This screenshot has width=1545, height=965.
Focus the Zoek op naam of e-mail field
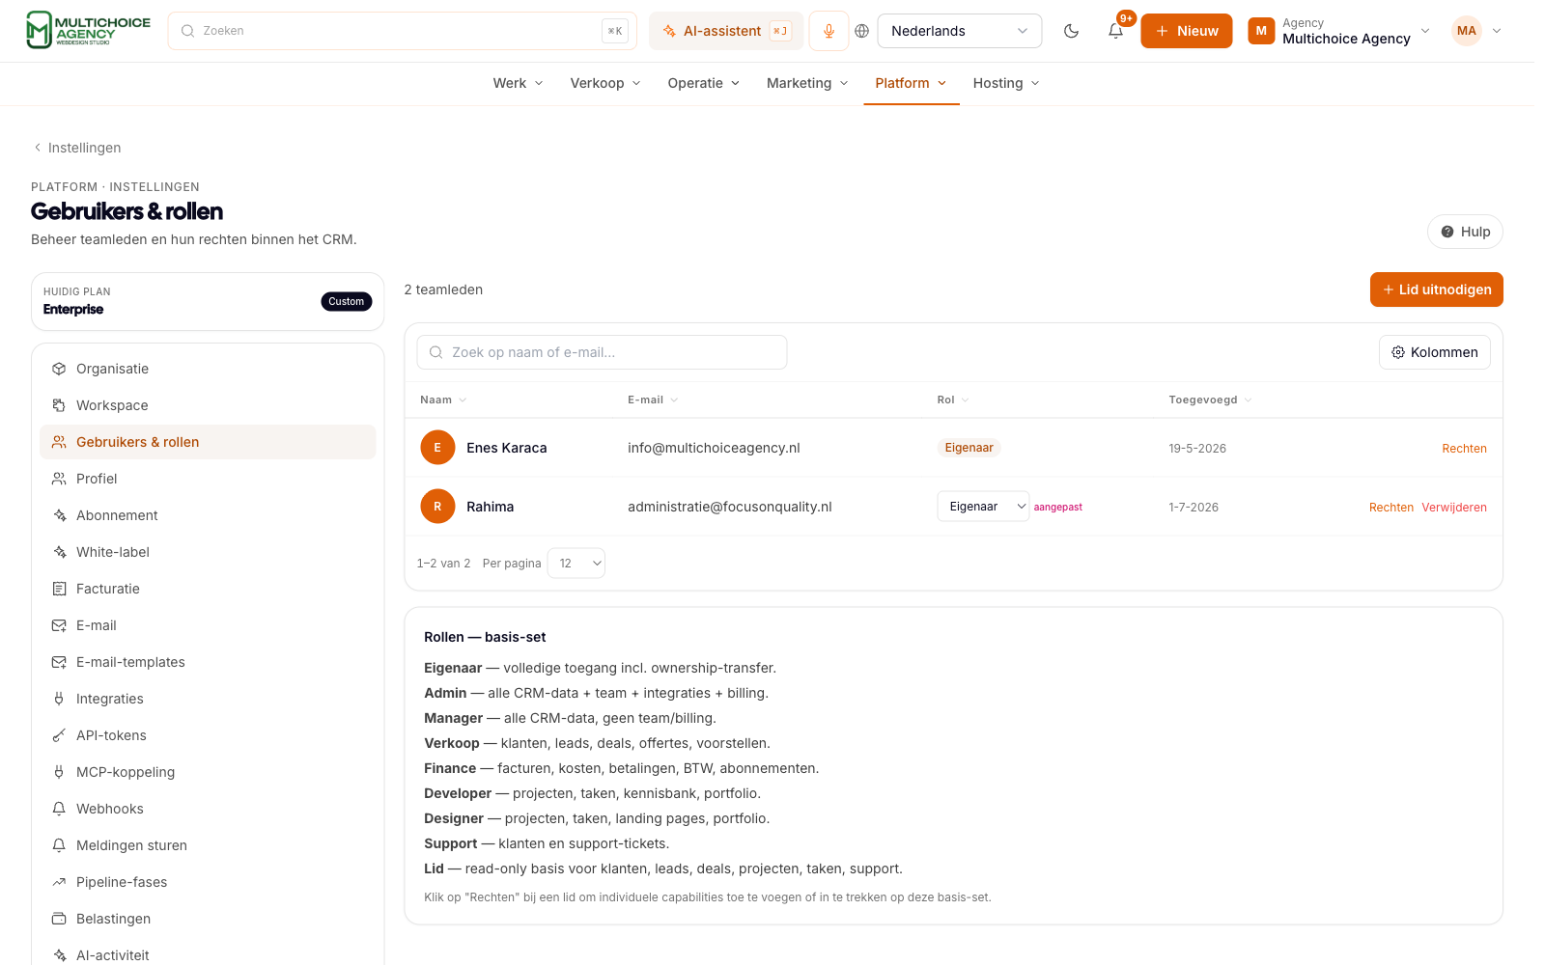coord(602,352)
